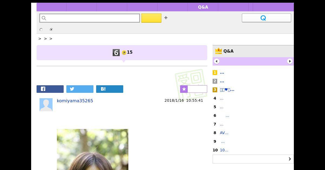325x170 pixels.
Task: Click rank 2 silver badge
Action: pyautogui.click(x=215, y=81)
